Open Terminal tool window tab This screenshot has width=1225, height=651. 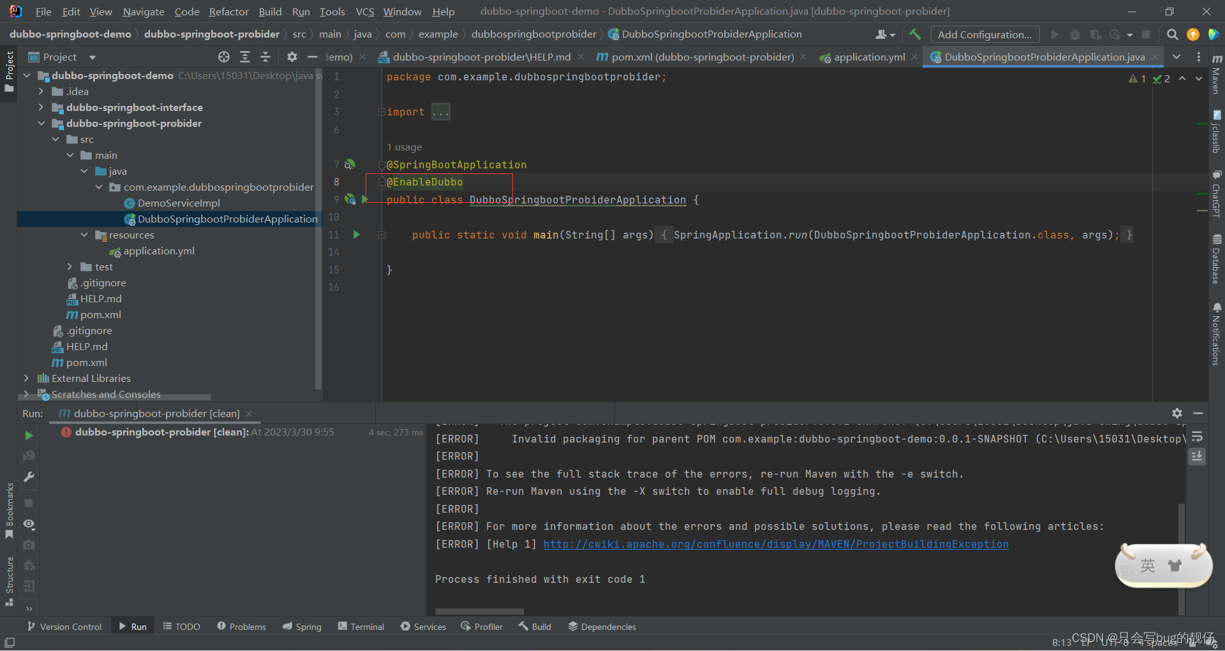click(361, 627)
